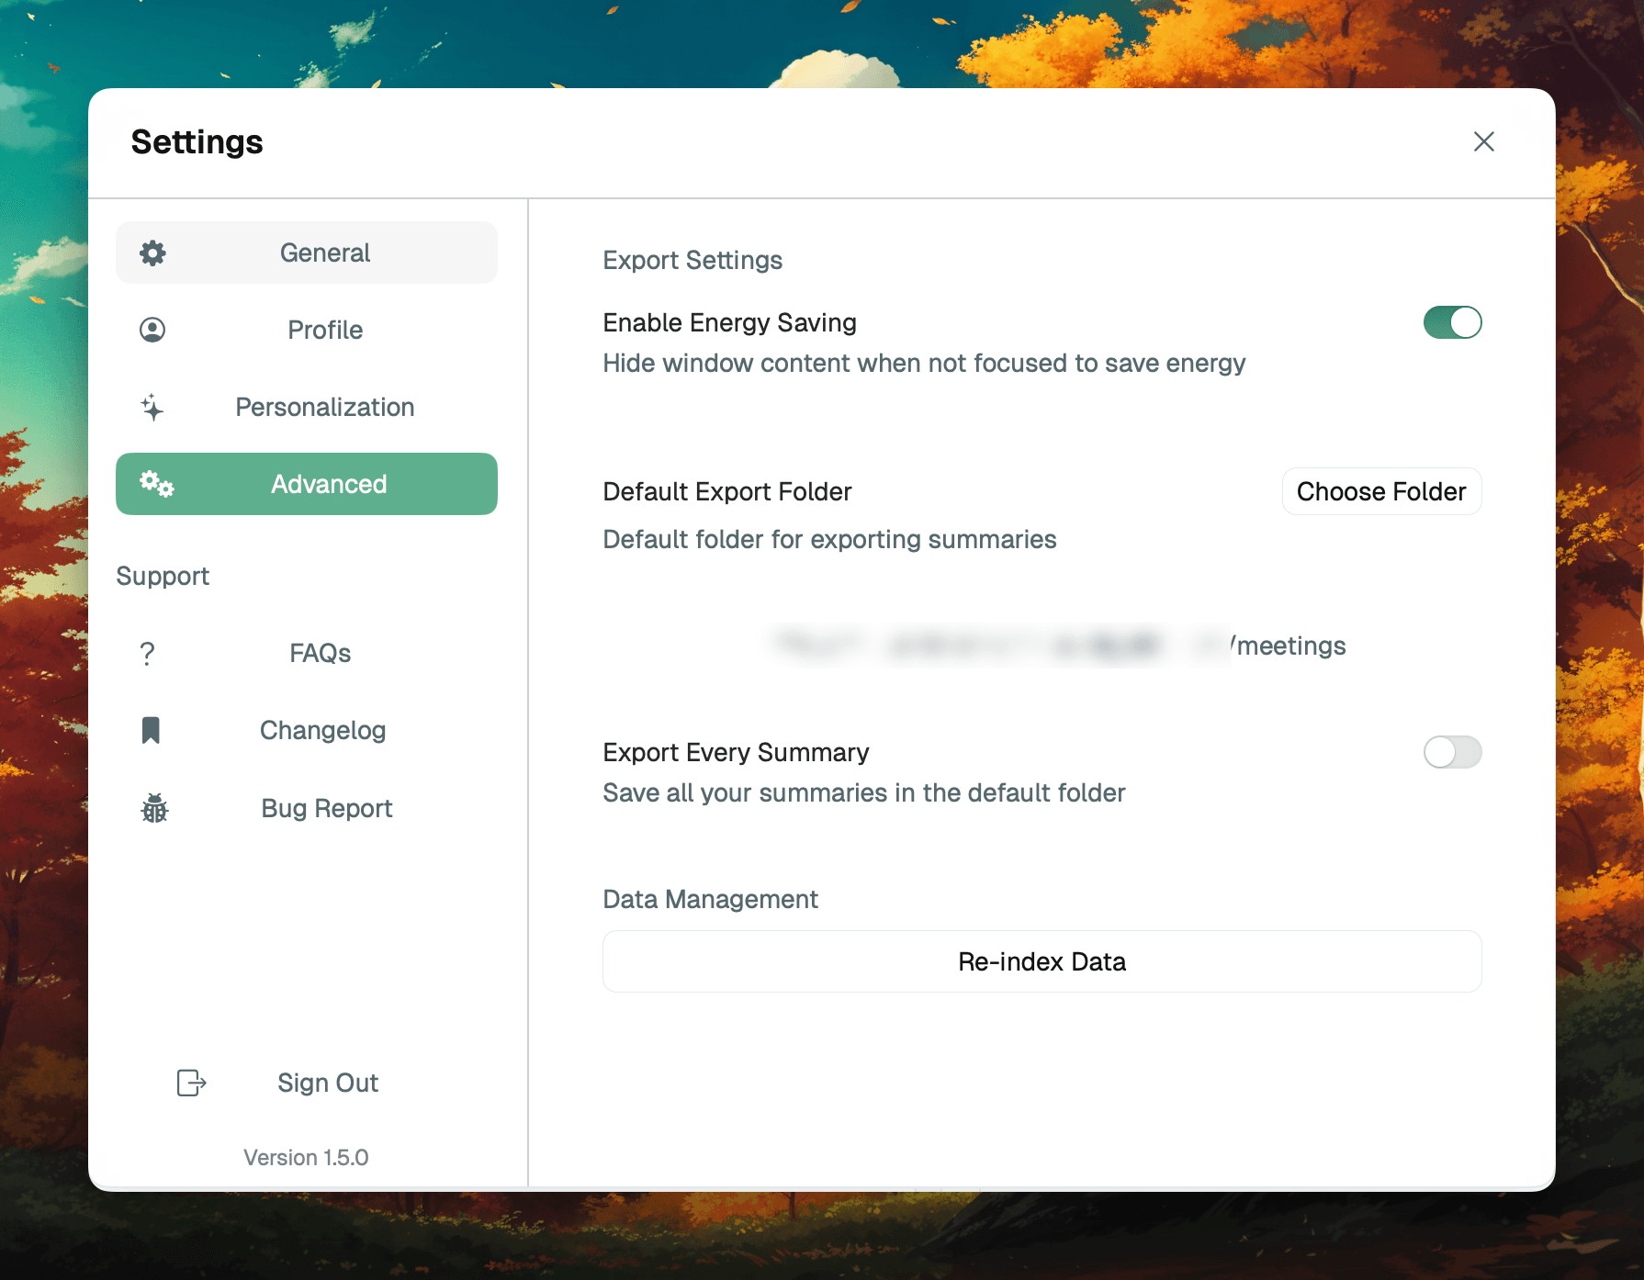Open the Bug Report form
Viewport: 1644px width, 1280px height.
(307, 808)
